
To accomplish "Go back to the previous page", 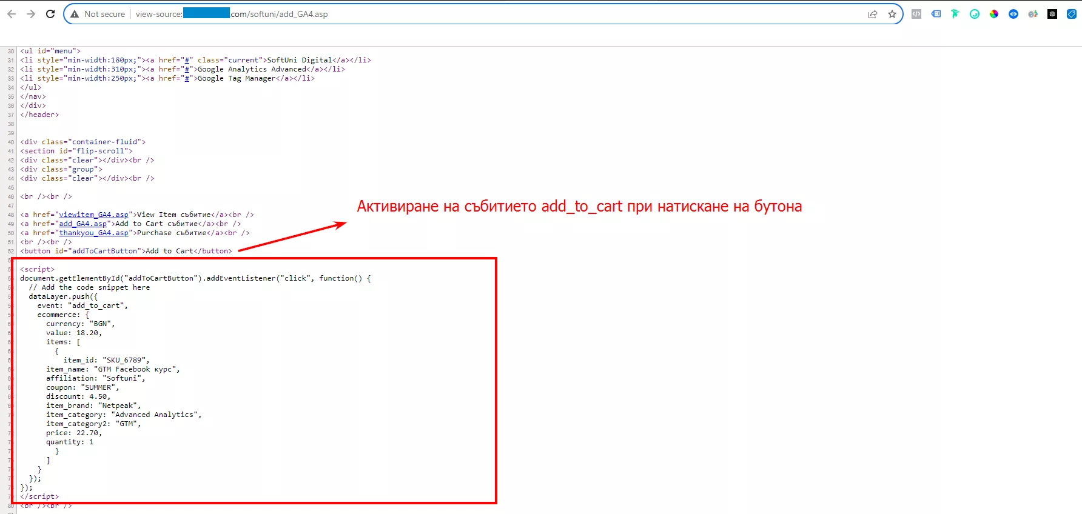I will coord(12,14).
